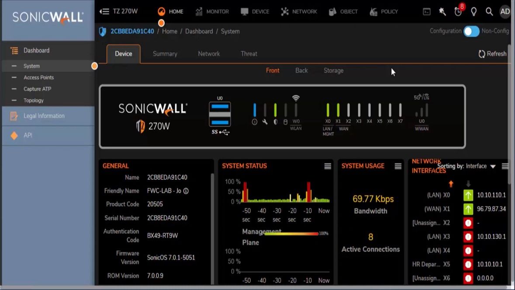Click the U0 USB port graphic

(x=220, y=114)
